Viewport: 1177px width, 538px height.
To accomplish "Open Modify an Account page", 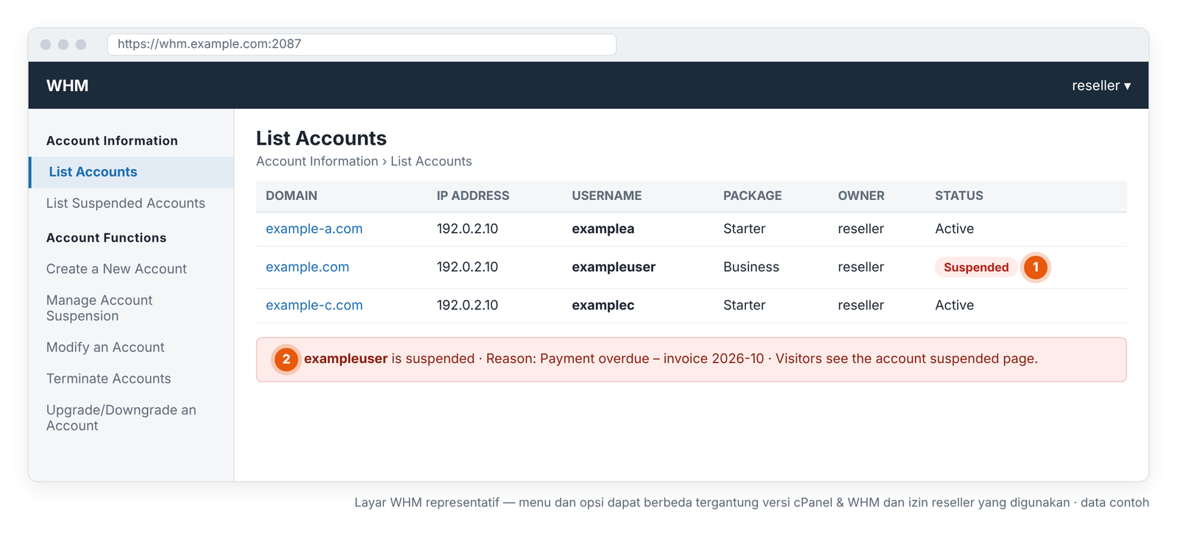I will [x=105, y=347].
